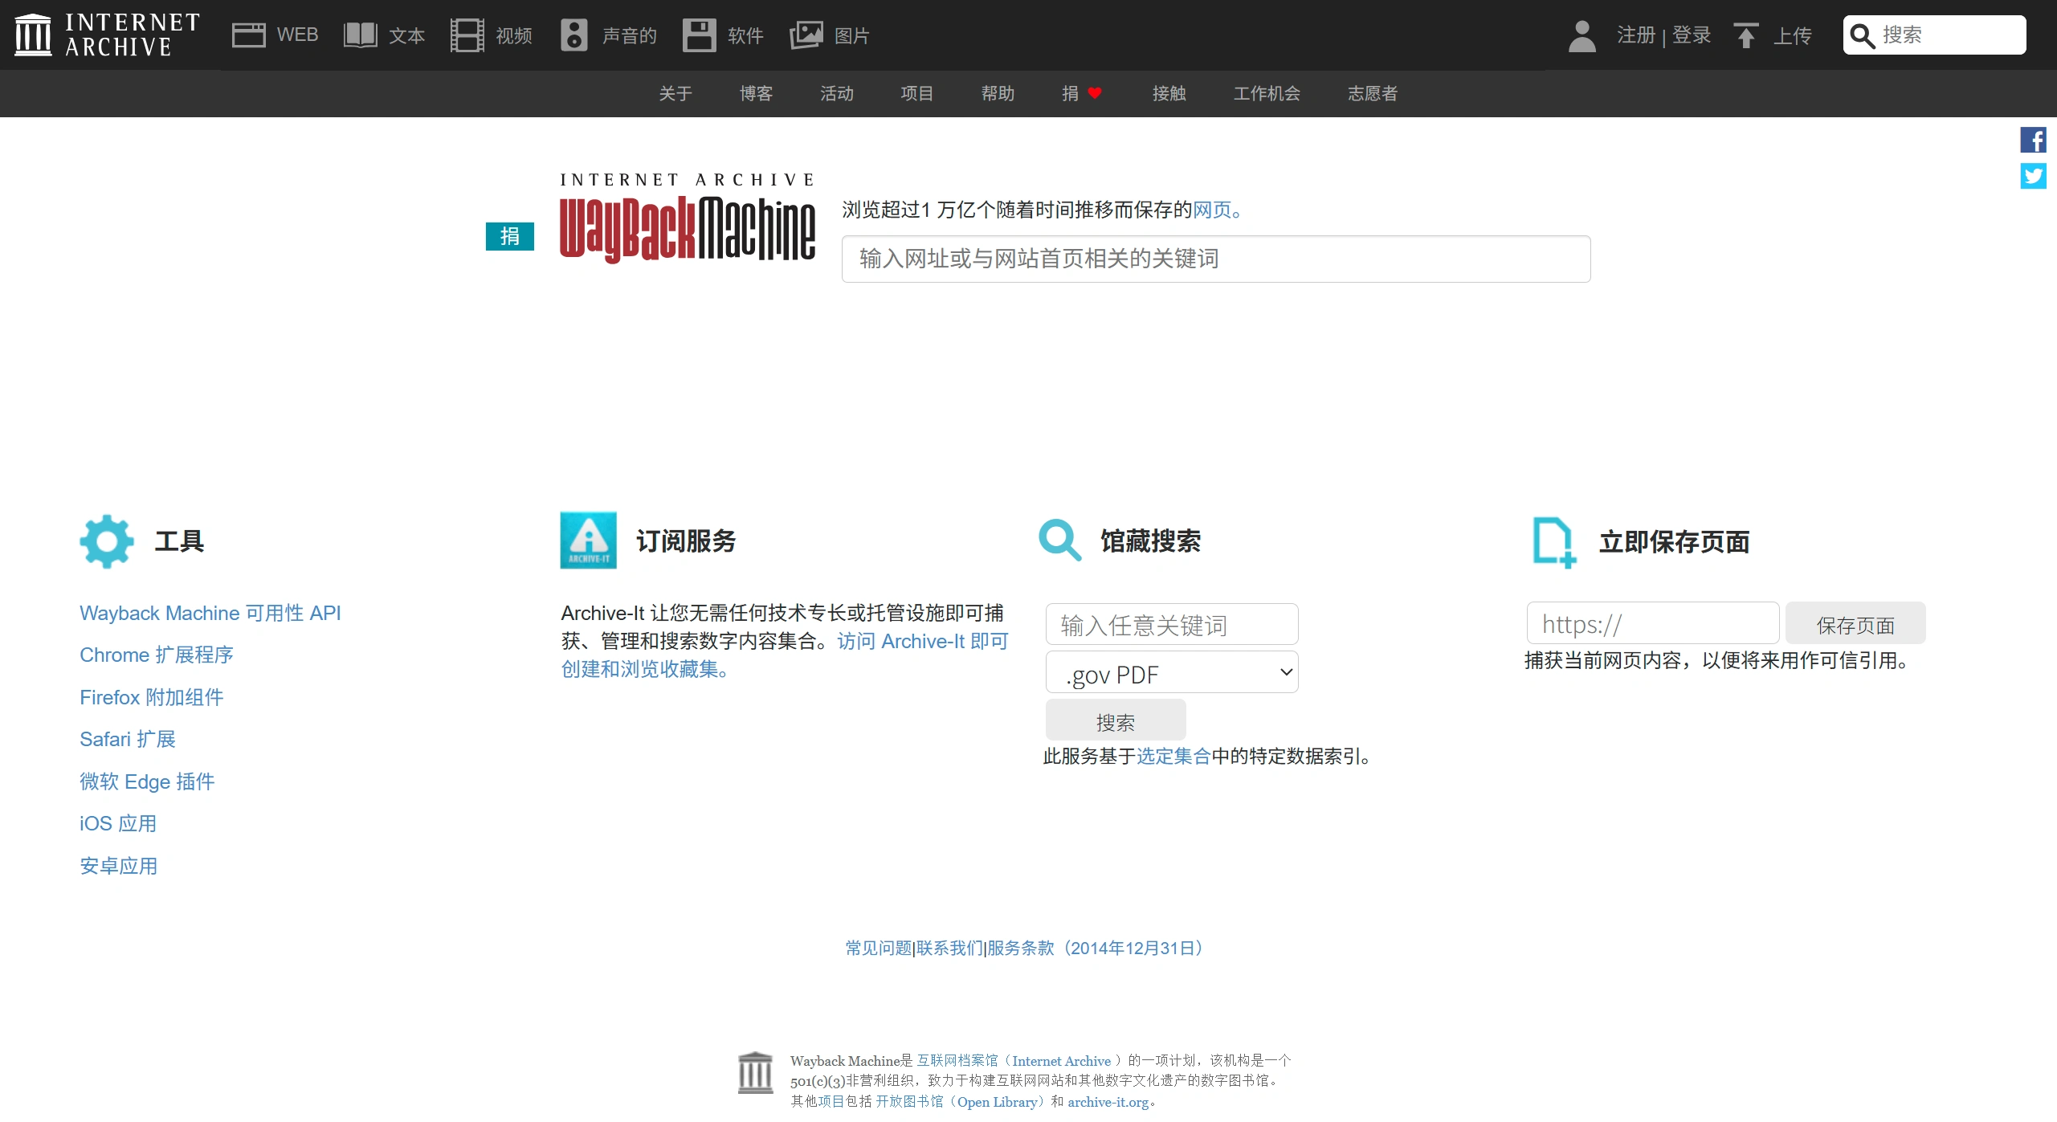Open the 文本 book icon
Screen dimensions: 2057x1122
click(x=360, y=35)
